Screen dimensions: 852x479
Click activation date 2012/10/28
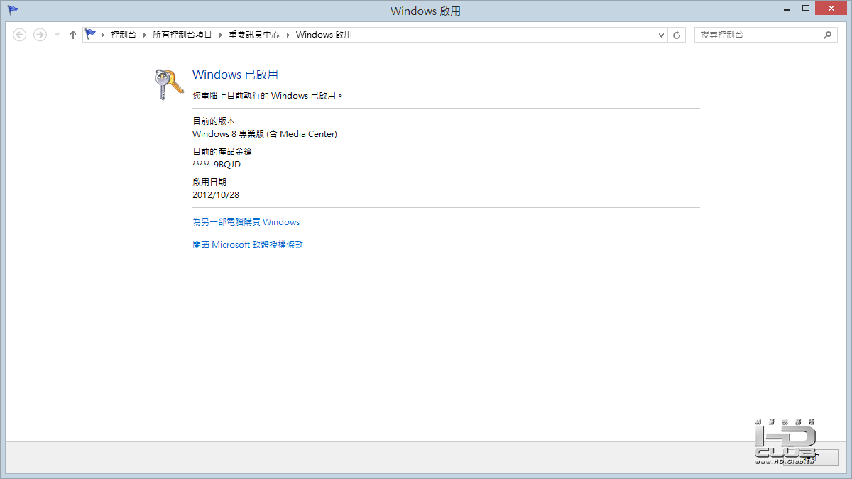tap(216, 194)
